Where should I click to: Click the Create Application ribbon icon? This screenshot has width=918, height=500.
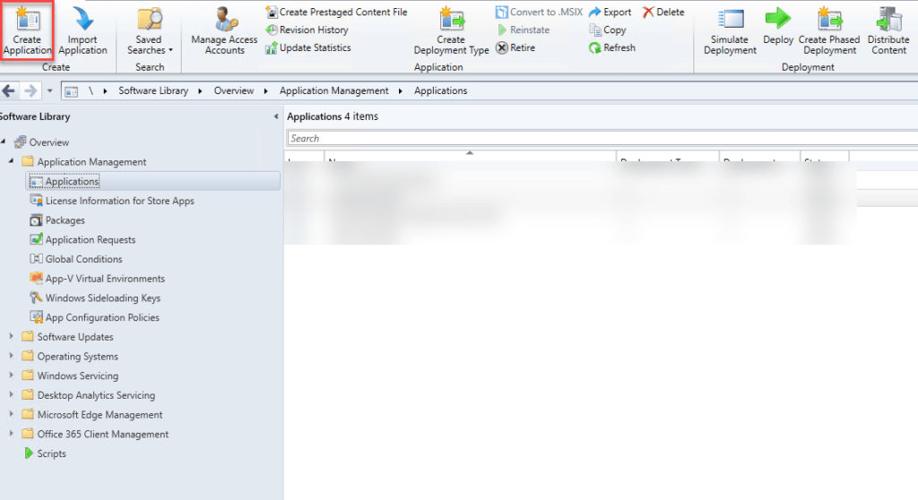(x=27, y=20)
